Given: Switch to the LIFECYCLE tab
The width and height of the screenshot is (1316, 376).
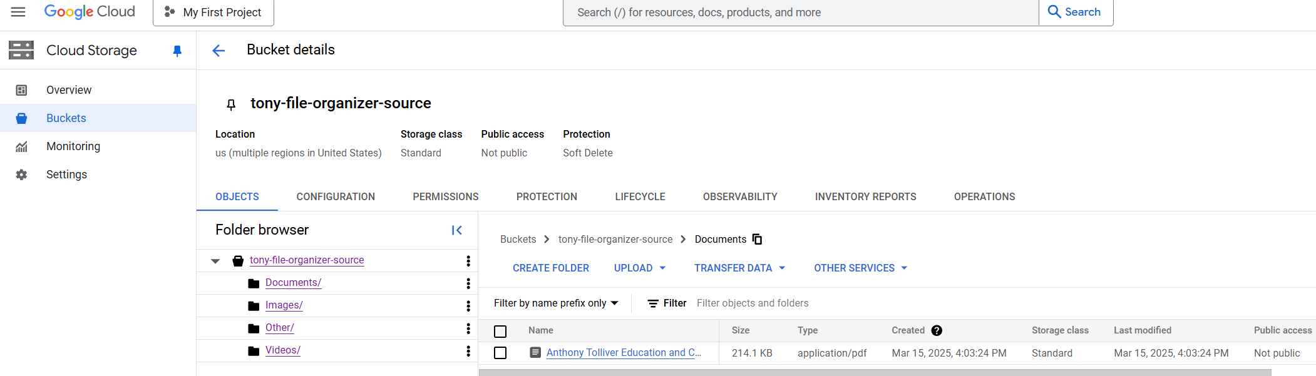Looking at the screenshot, I should point(640,196).
